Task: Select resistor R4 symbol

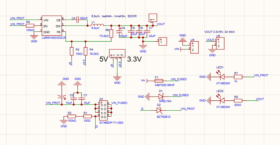Action: [x=86, y=51]
